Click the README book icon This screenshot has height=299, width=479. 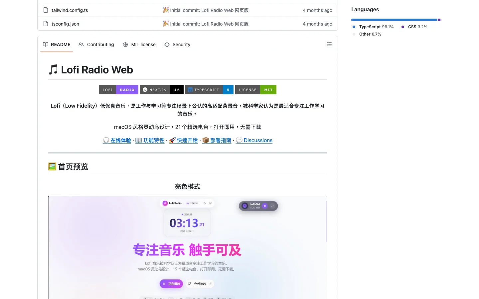46,45
